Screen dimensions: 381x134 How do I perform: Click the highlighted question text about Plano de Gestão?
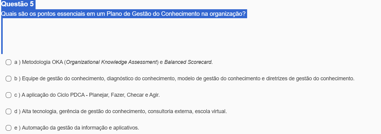click(124, 14)
